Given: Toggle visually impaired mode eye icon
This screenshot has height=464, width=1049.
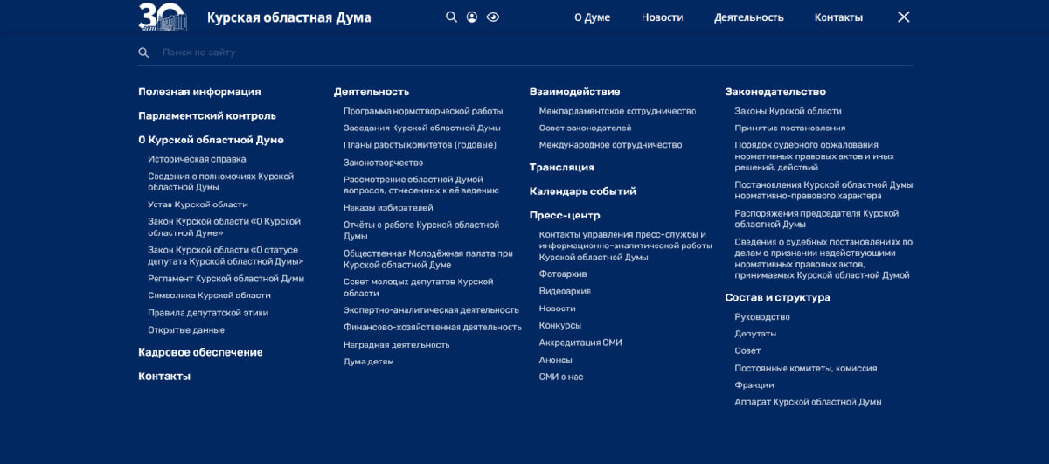Looking at the screenshot, I should point(493,17).
